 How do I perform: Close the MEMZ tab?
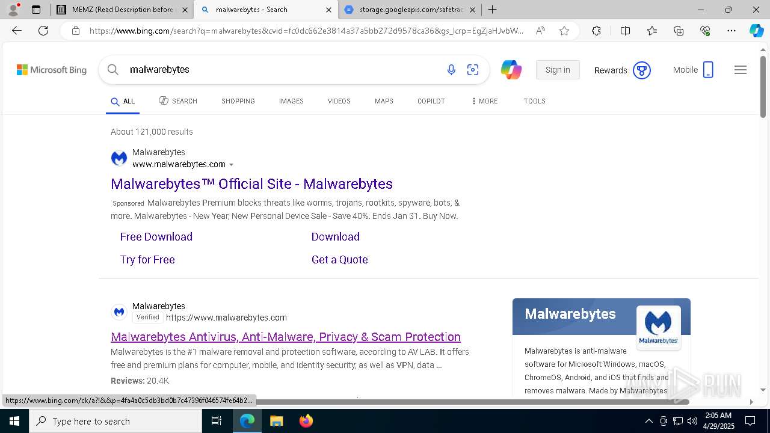pyautogui.click(x=185, y=10)
